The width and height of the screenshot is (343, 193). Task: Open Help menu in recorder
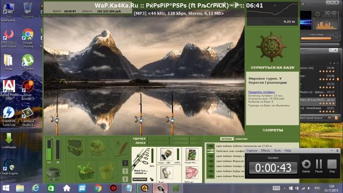(288, 151)
